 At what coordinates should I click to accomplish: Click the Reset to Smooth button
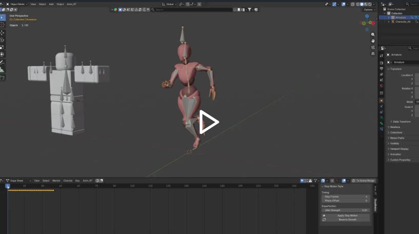point(346,220)
